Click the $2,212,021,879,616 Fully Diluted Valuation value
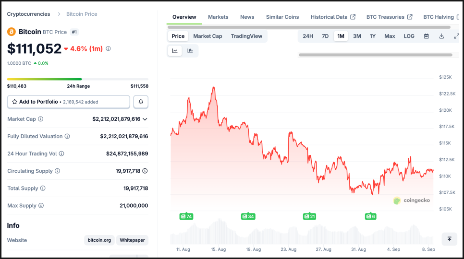464x259 pixels. [124, 136]
